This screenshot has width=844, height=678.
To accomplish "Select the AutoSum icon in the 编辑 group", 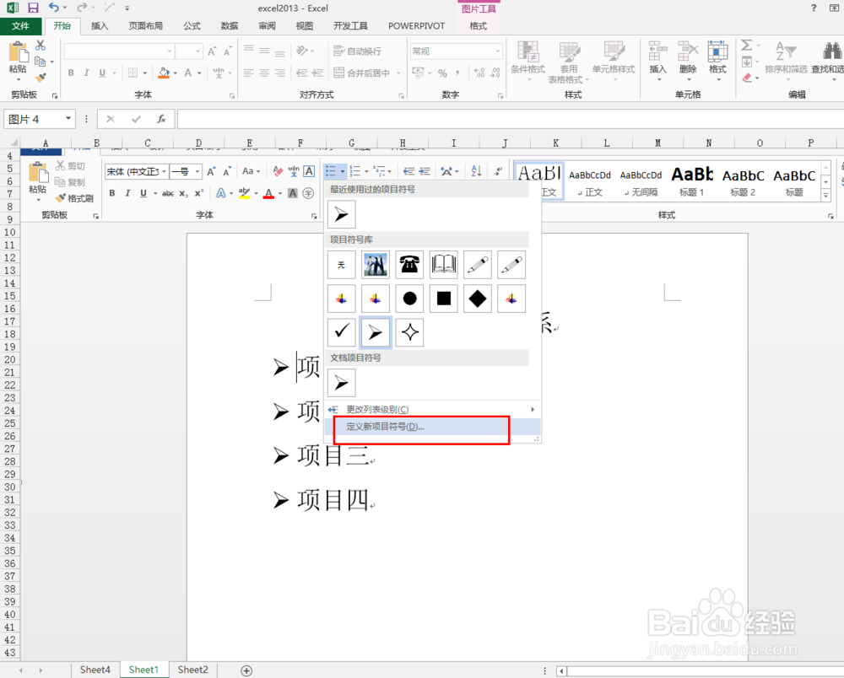I will [x=747, y=45].
